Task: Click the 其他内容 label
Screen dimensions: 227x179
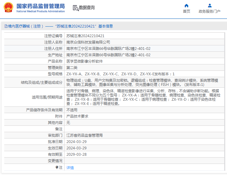Action: pyautogui.click(x=55, y=123)
